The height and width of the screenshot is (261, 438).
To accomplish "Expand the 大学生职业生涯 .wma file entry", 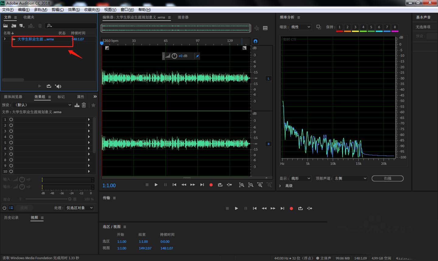I will (x=5, y=39).
